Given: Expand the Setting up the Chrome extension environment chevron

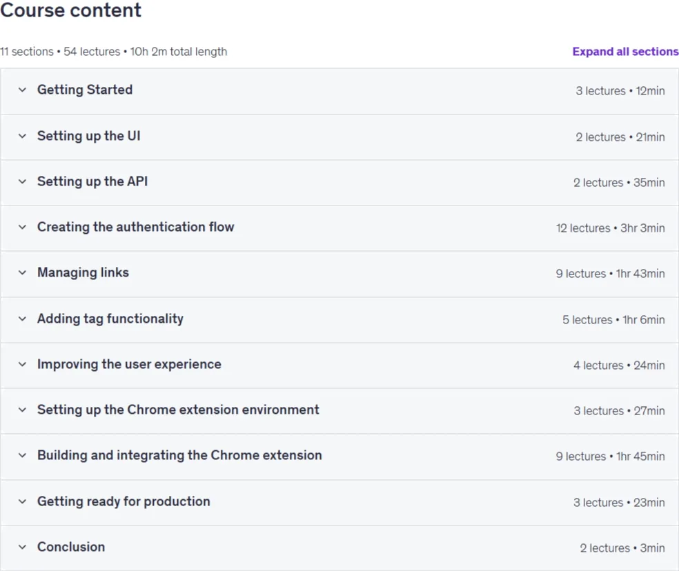Looking at the screenshot, I should 22,410.
